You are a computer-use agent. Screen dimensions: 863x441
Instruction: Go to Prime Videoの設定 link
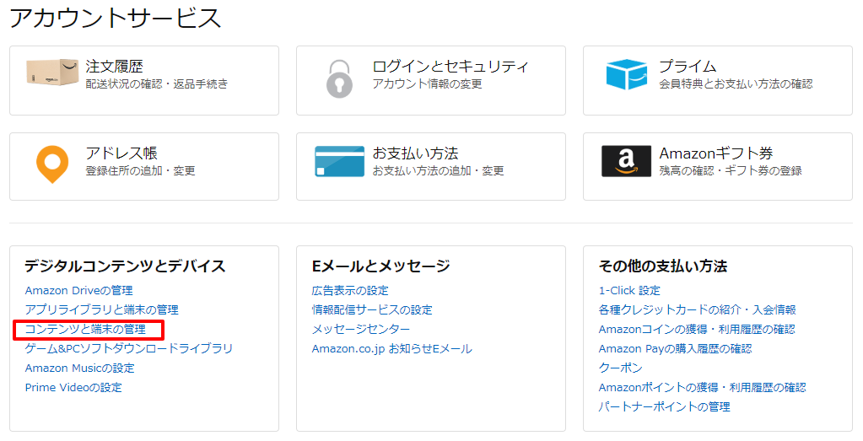tap(73, 387)
